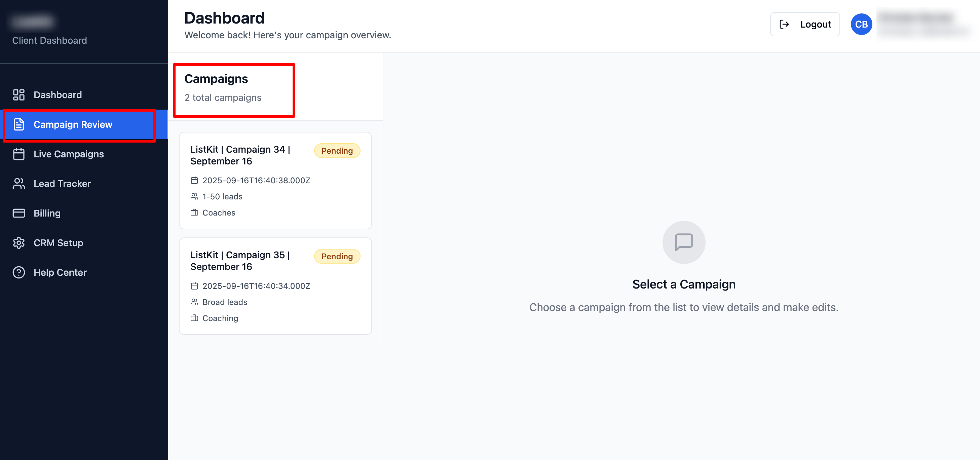980x460 pixels.
Task: Click the Lead Tracker people icon
Action: pos(18,184)
